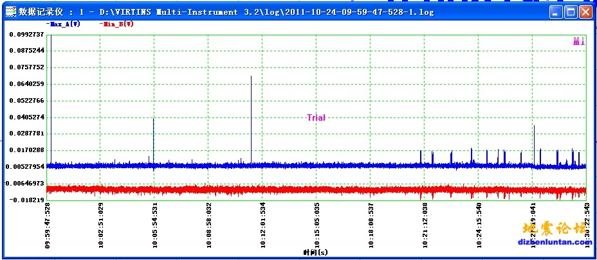This screenshot has height=260, width=597.
Task: Click the 0.0992737 y-axis top value
Action: [27, 34]
